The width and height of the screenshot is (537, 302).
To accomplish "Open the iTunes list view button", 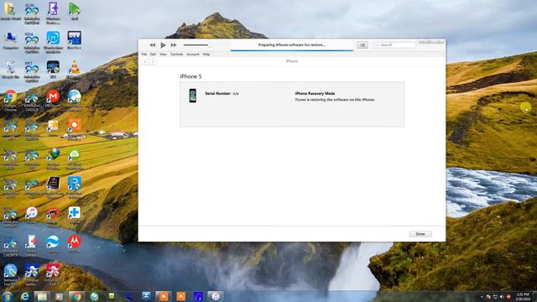I will 362,44.
